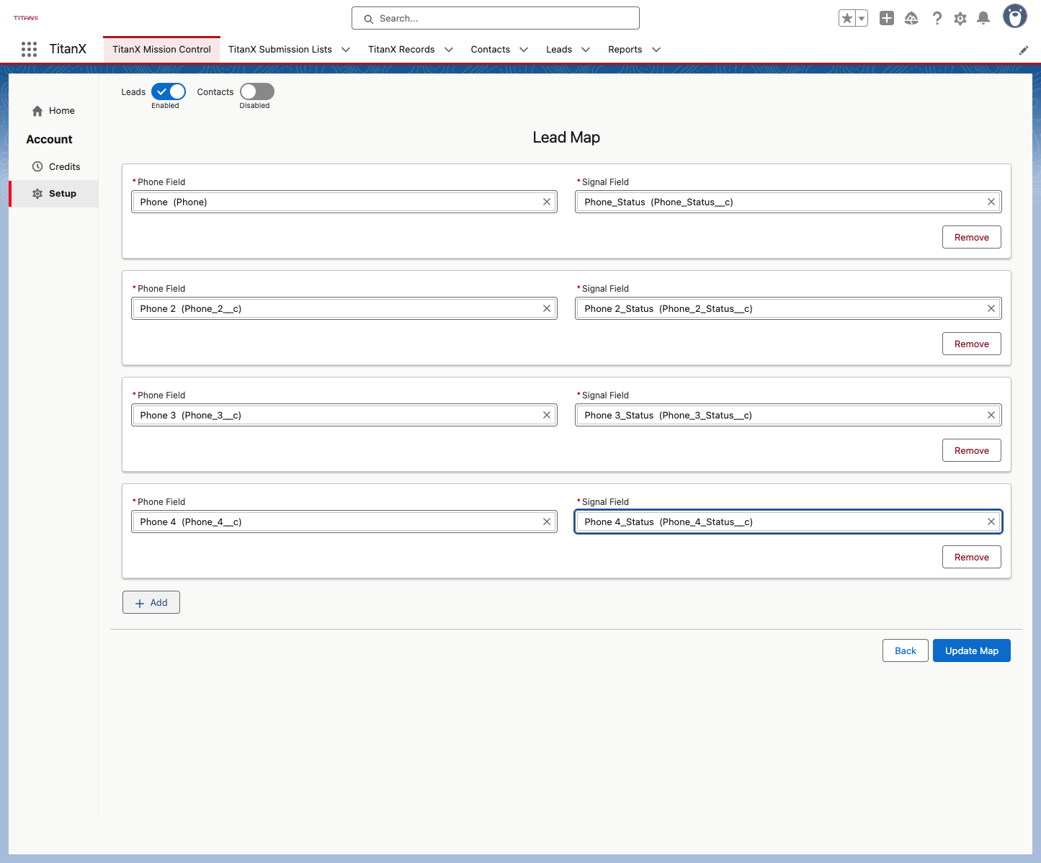Image resolution: width=1041 pixels, height=863 pixels.
Task: Clear the Phone 2_Status signal field
Action: coord(991,308)
